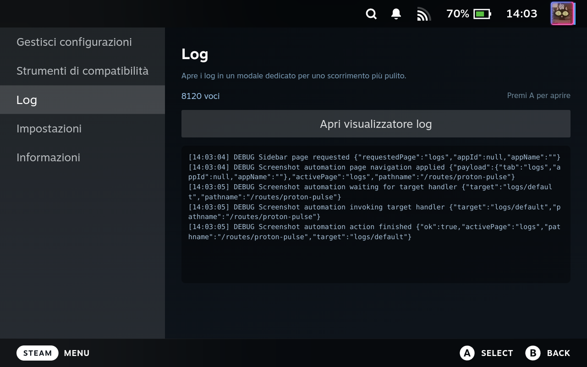This screenshot has width=587, height=367.
Task: Check the wireless signal status icon
Action: tap(423, 15)
